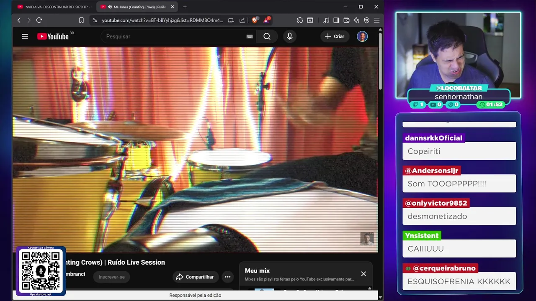
Task: Click the @cerqueirabruno username tag
Action: (x=440, y=268)
